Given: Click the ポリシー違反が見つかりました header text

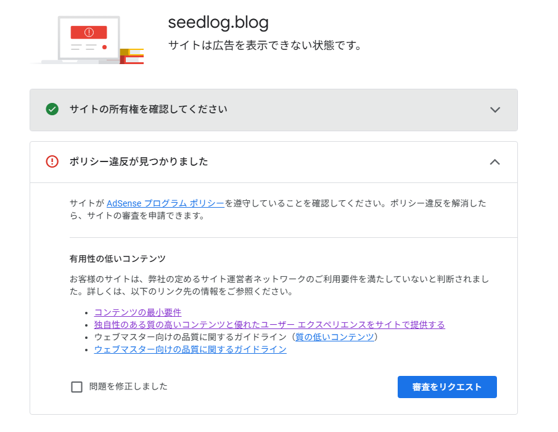Looking at the screenshot, I should [x=139, y=161].
